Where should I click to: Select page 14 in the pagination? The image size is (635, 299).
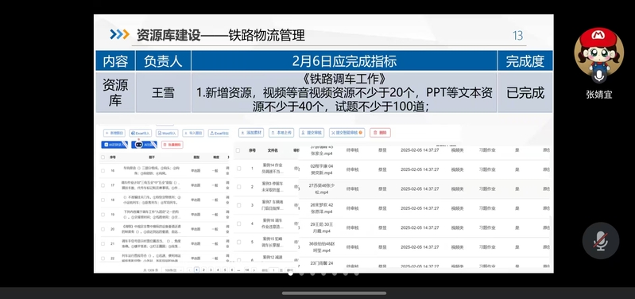246,270
